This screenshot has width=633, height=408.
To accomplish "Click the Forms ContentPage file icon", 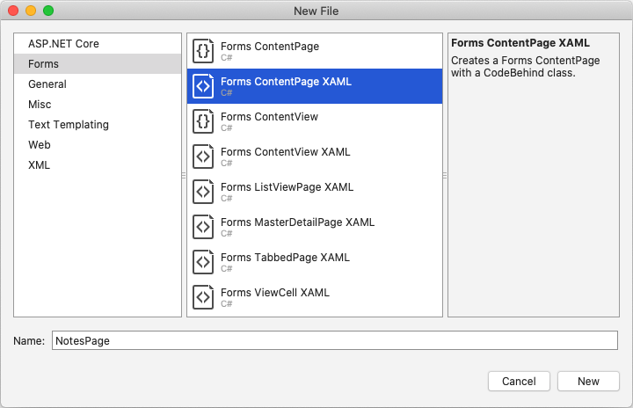I will pos(203,51).
